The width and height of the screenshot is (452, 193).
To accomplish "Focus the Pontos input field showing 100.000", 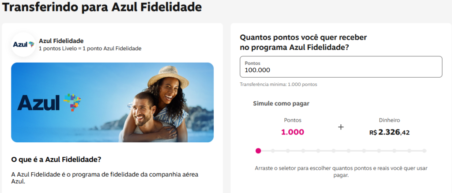I will coord(340,67).
